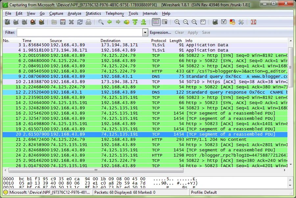Go back in packet history
The height and width of the screenshot is (198, 296).
pos(110,22)
